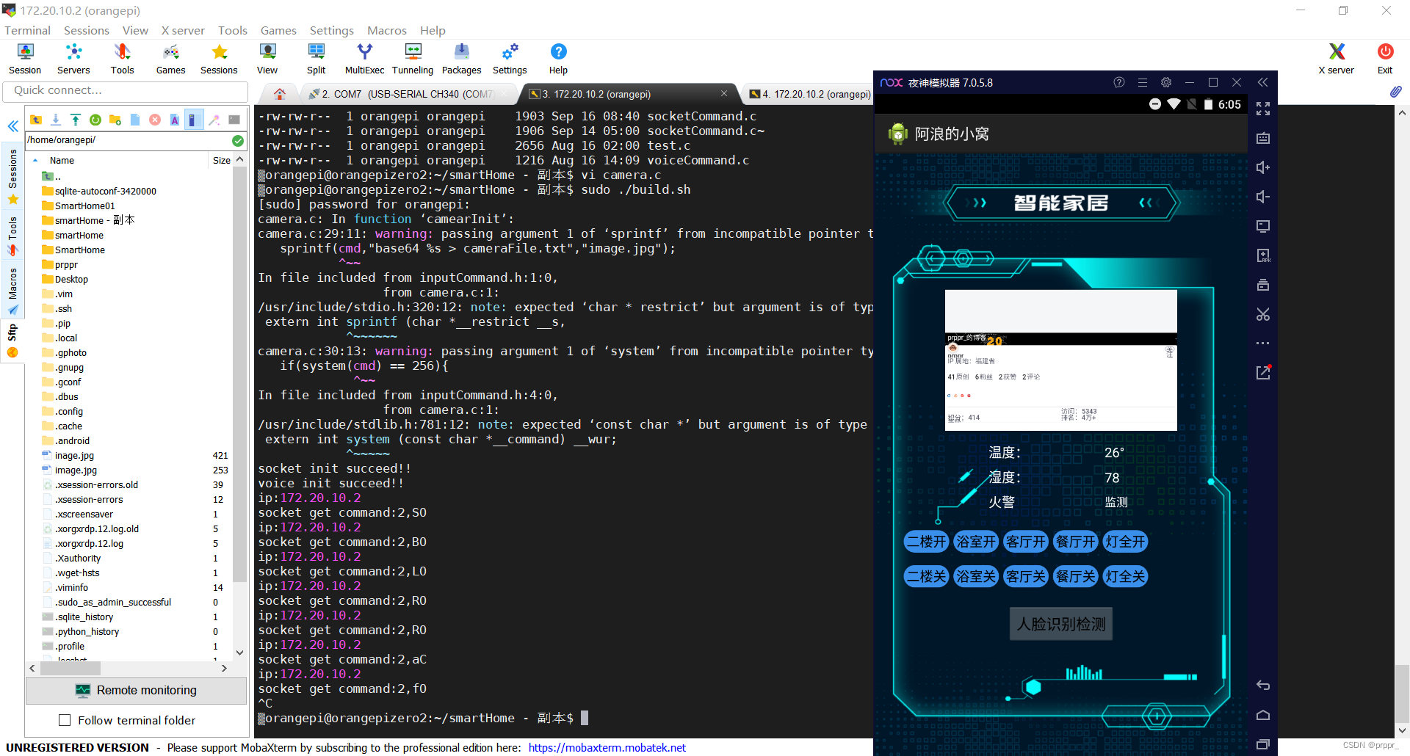Click the red delete file icon
This screenshot has width=1410, height=756.
click(155, 120)
